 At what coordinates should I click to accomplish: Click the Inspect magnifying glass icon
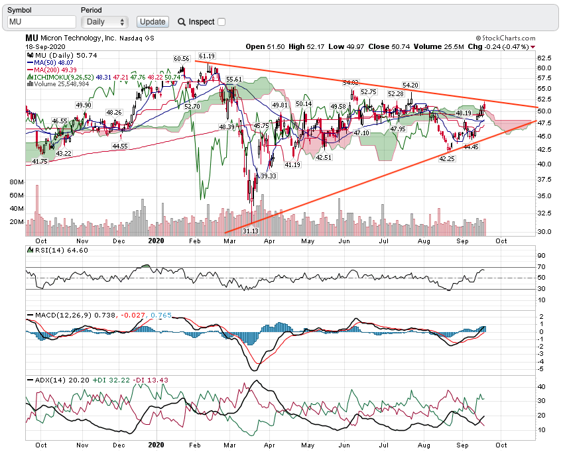182,22
